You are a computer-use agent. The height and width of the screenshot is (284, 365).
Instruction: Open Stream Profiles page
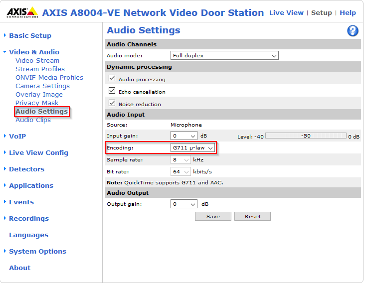(40, 69)
